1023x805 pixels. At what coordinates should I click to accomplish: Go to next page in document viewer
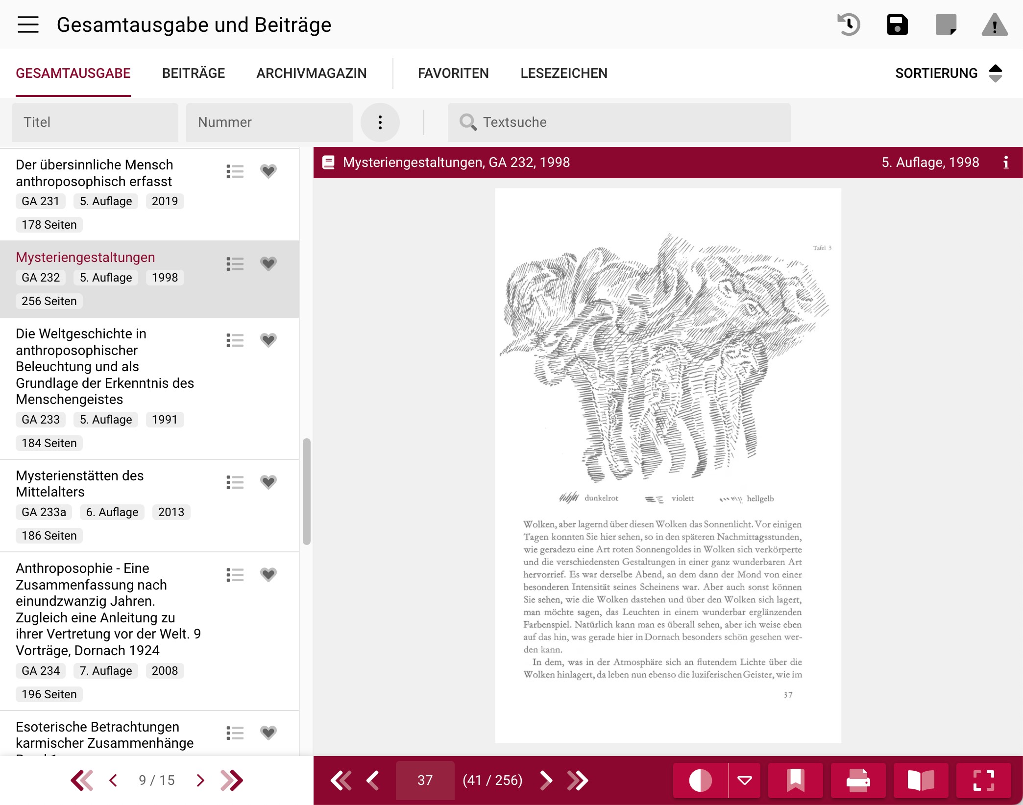(546, 780)
